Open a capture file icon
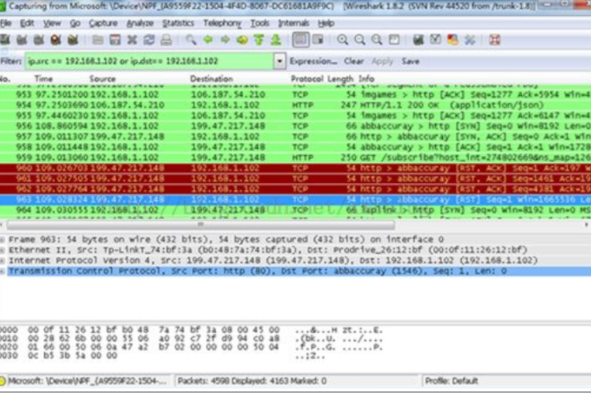591x393 pixels. (x=98, y=40)
